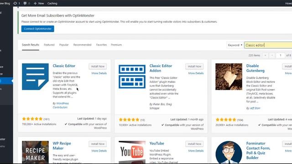Click the 'By Pieter Bos, Greg Schoppe' author text
Image resolution: width=292 pixels, height=164 pixels.
tap(161, 106)
